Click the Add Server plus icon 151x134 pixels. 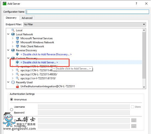(17, 62)
